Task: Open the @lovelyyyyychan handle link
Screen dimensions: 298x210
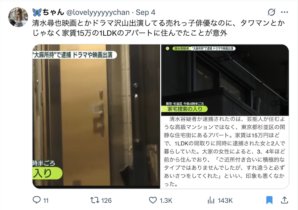Action: point(98,13)
